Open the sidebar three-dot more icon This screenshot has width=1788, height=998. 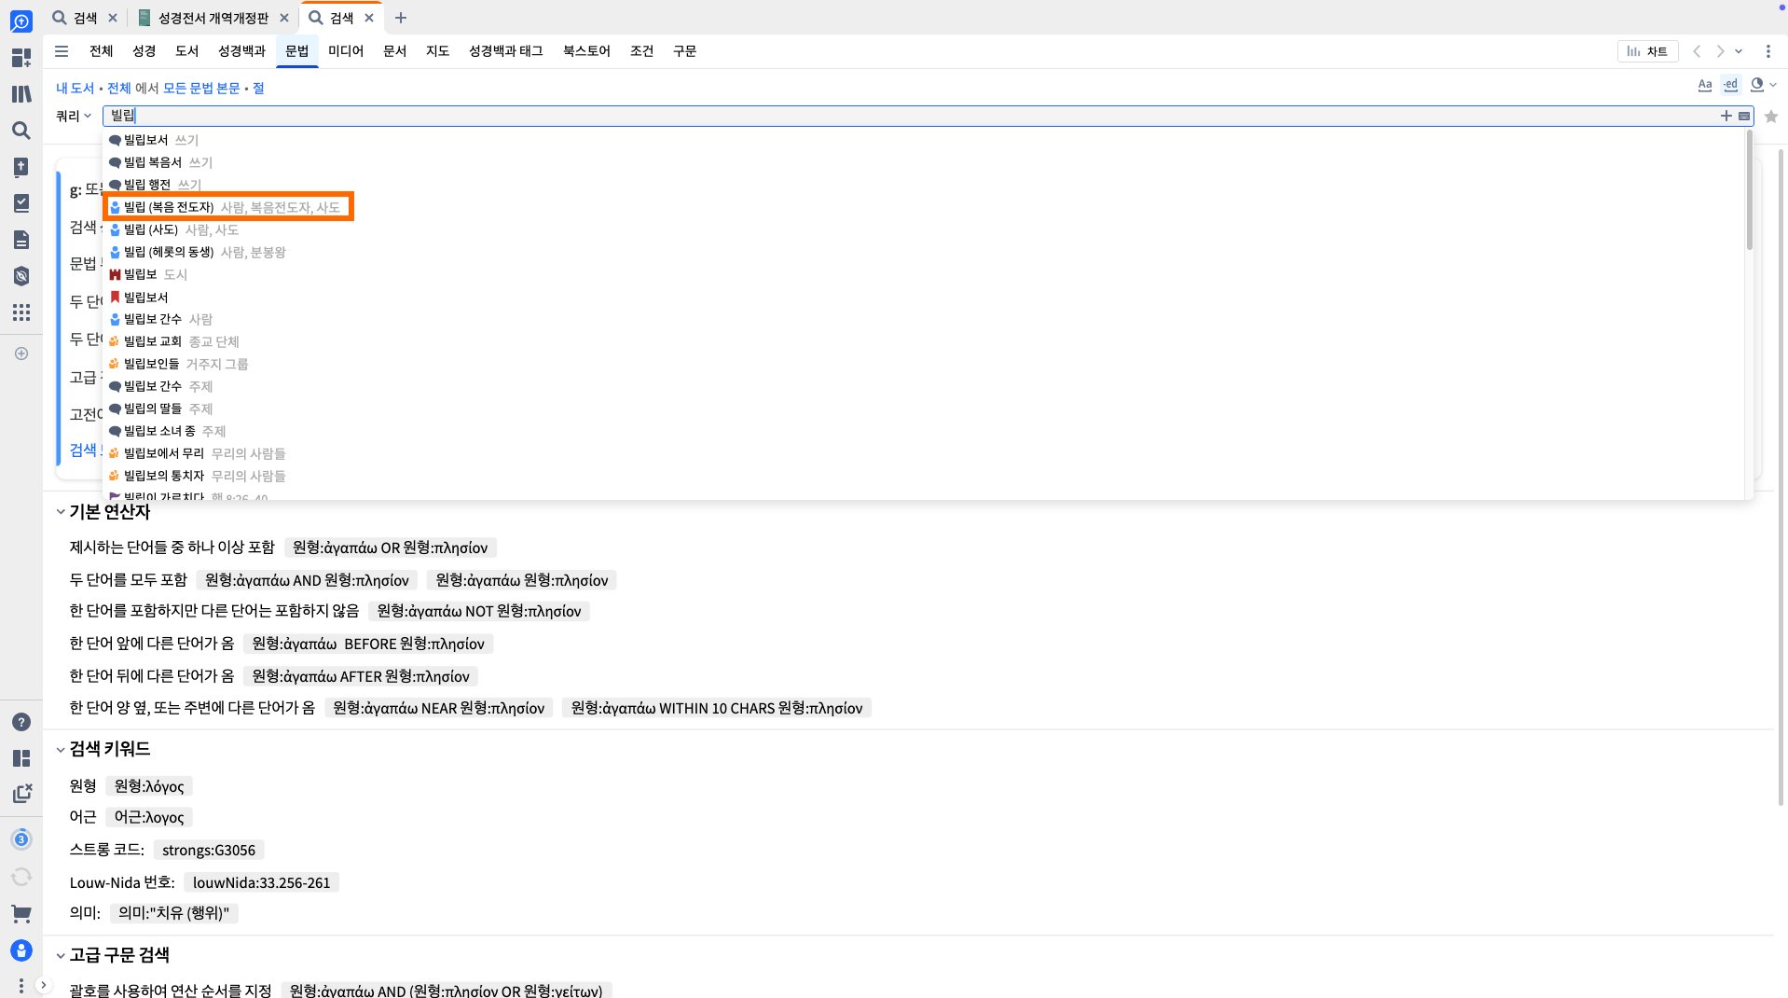pyautogui.click(x=21, y=985)
